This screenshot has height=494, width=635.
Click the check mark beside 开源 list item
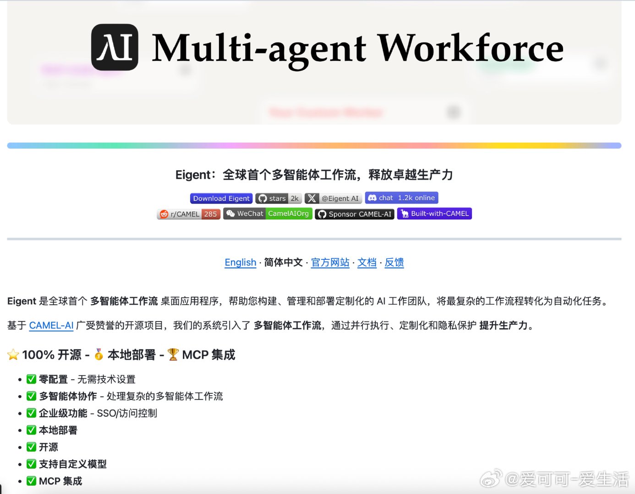[x=31, y=447]
